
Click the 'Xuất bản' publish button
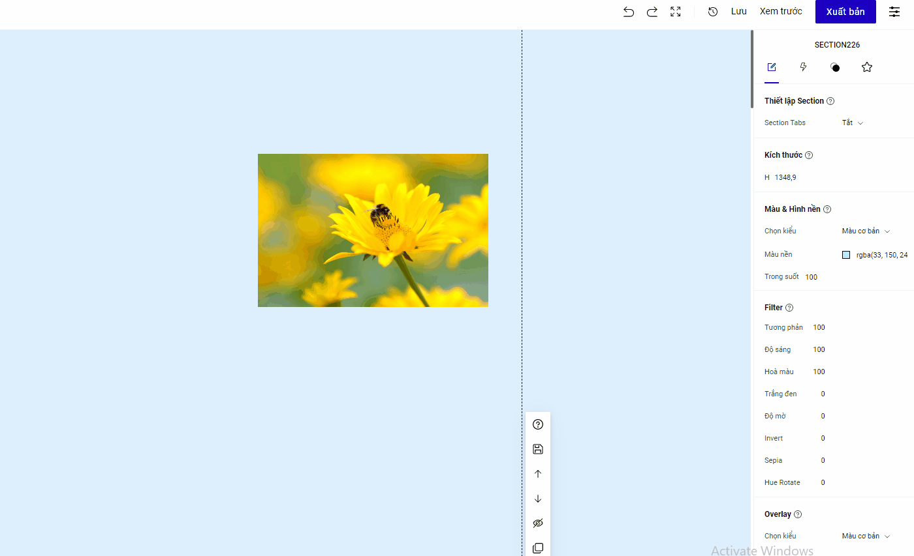845,12
